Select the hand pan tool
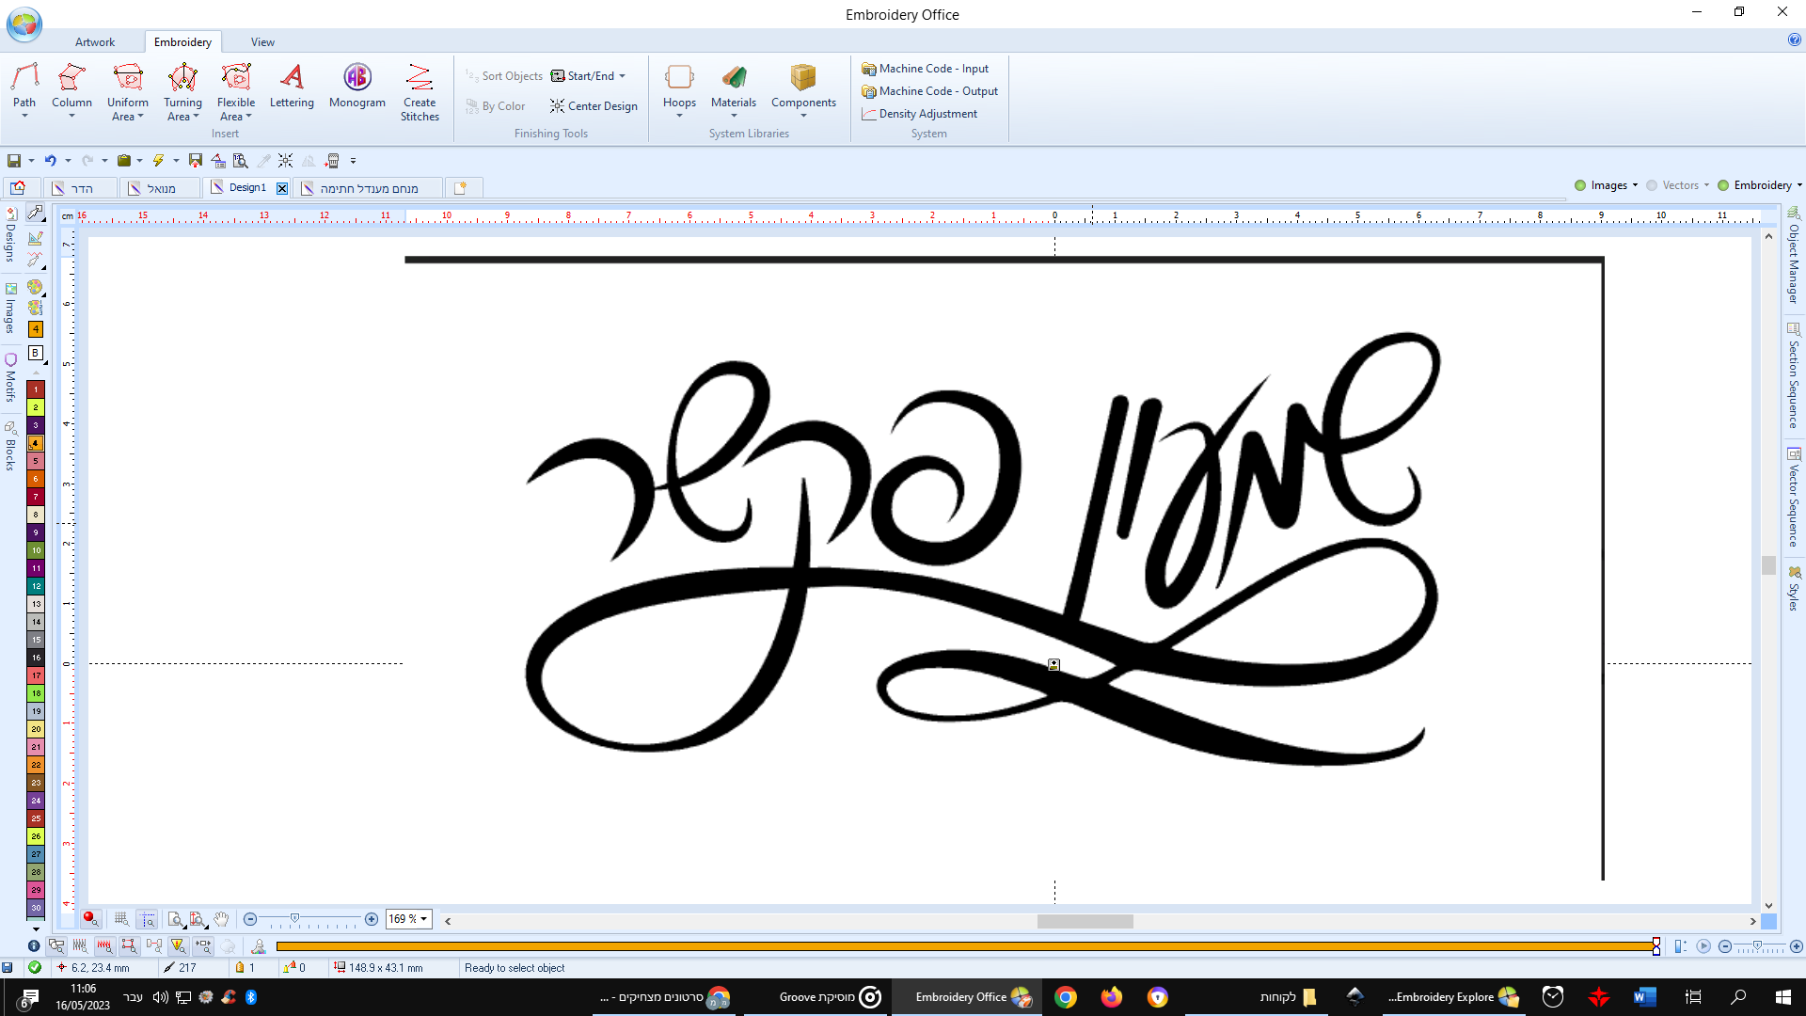 click(221, 919)
